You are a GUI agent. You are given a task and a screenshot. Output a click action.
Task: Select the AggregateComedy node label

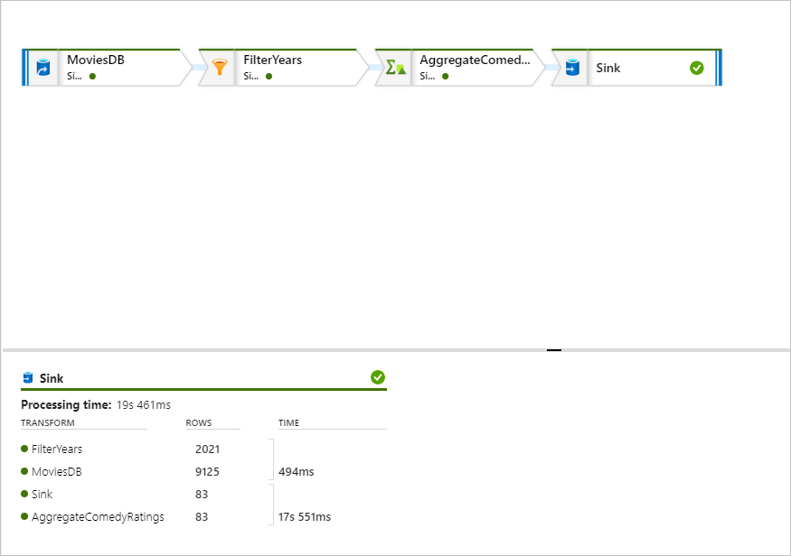[475, 60]
